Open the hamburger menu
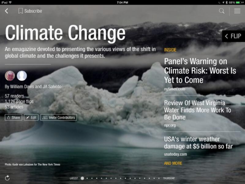The width and height of the screenshot is (245, 184). (237, 11)
